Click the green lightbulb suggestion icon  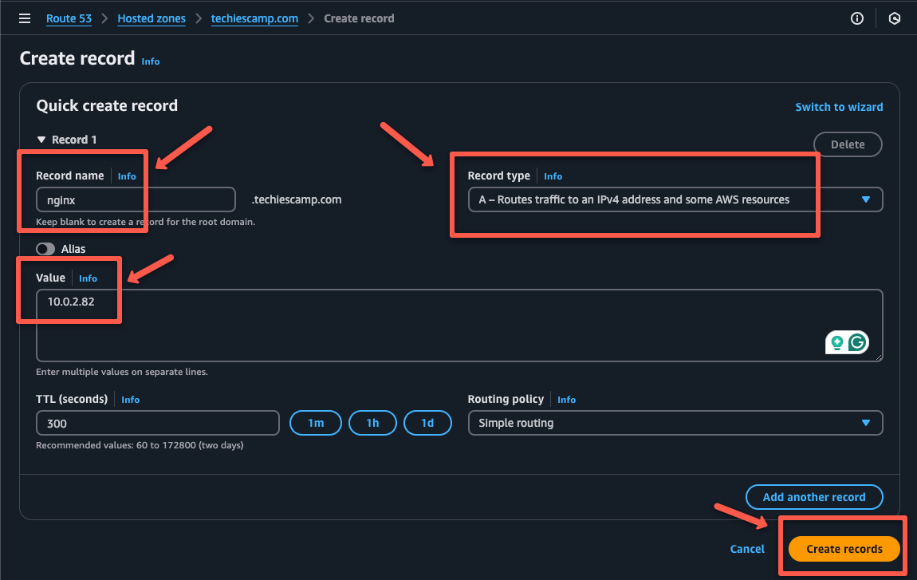coord(837,342)
